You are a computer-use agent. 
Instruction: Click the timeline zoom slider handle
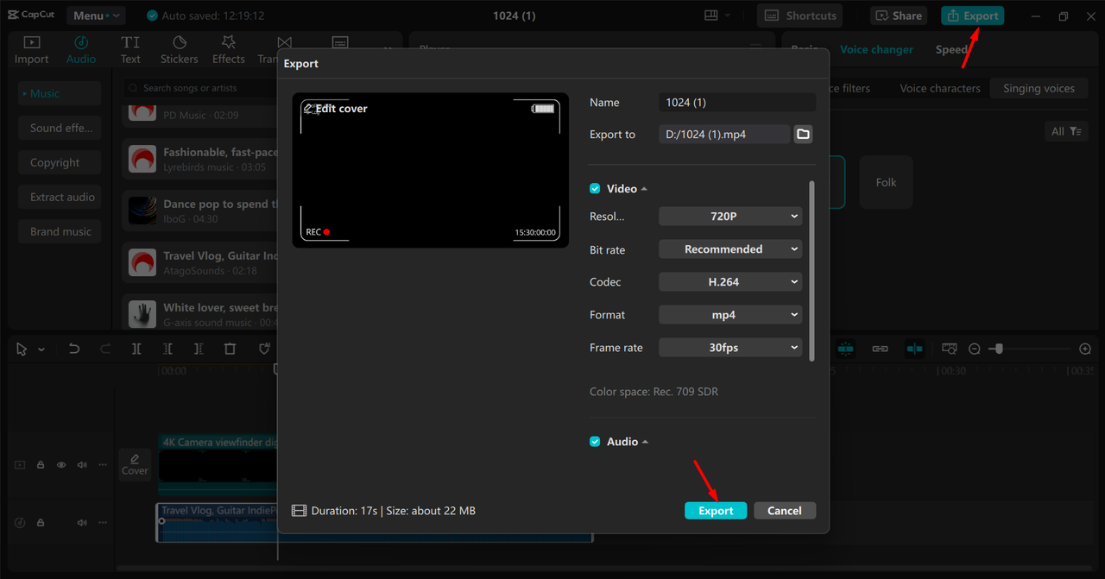(998, 349)
